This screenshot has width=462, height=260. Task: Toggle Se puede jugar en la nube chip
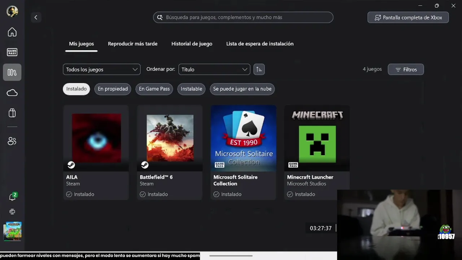pyautogui.click(x=242, y=89)
